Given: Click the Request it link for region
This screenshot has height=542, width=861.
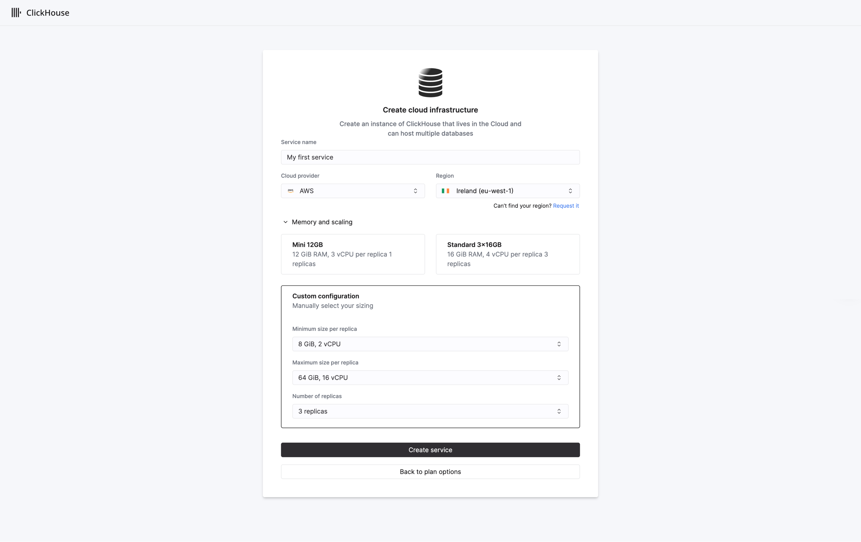Looking at the screenshot, I should click(566, 205).
